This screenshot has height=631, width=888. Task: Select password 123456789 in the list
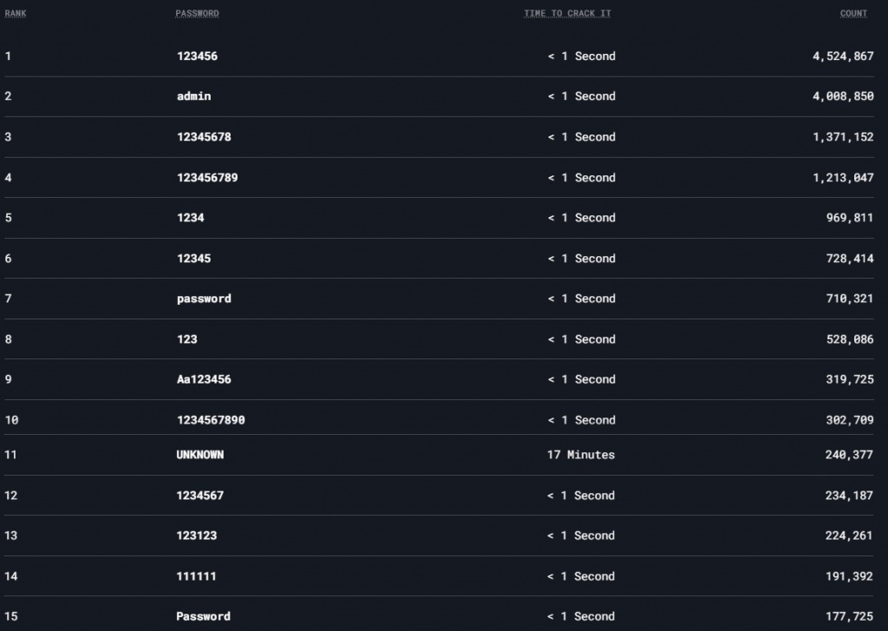pyautogui.click(x=207, y=178)
